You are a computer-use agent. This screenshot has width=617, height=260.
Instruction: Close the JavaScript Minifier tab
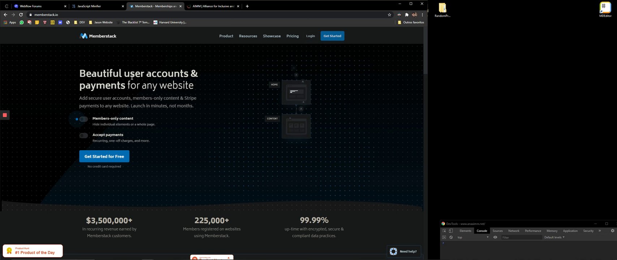(123, 6)
